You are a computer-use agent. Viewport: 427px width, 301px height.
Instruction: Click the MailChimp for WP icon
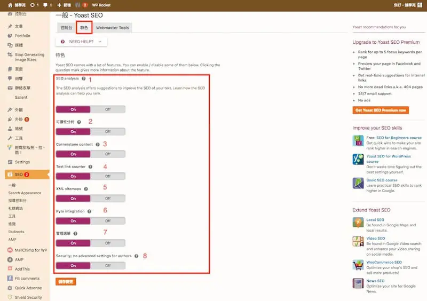pyautogui.click(x=10, y=250)
